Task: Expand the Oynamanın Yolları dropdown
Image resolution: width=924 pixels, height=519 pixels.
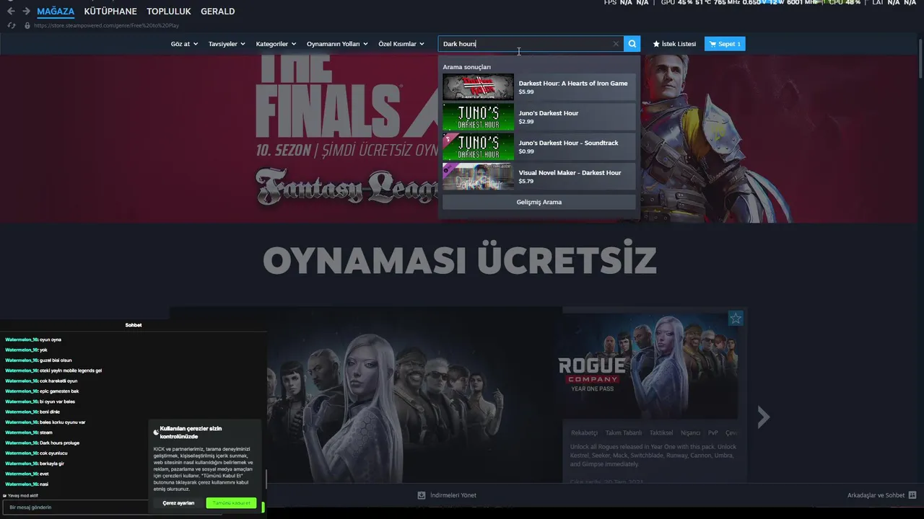Action: point(337,44)
